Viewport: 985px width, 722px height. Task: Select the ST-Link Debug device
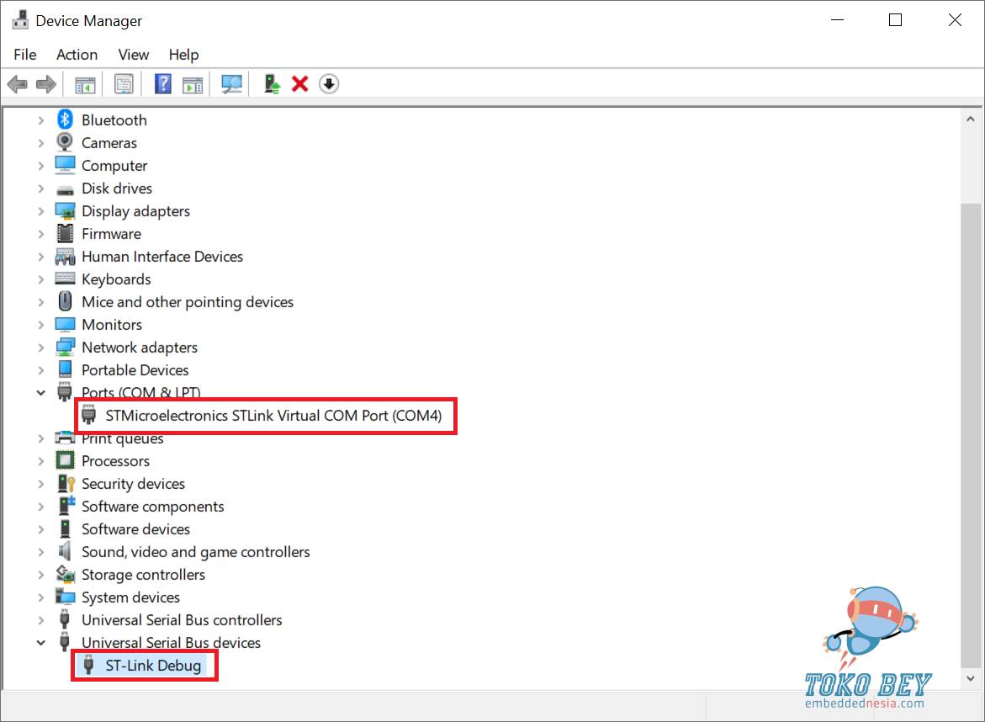point(153,666)
